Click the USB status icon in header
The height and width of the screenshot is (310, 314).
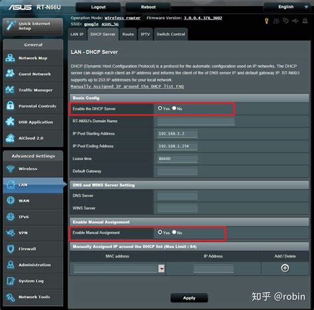click(x=295, y=21)
